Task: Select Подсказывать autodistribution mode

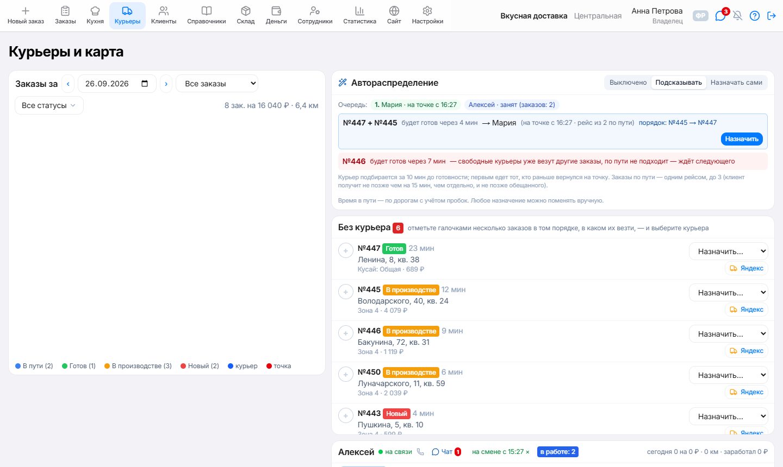Action: click(679, 83)
